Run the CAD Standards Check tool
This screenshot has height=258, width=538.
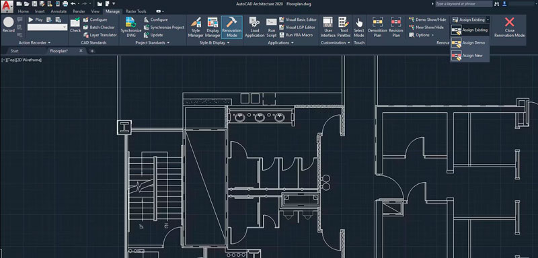(75, 26)
